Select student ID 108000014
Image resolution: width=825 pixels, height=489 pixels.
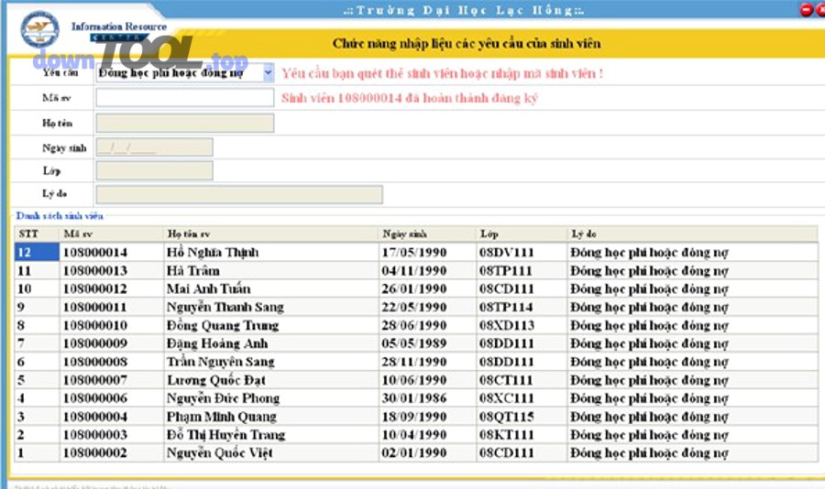point(95,253)
